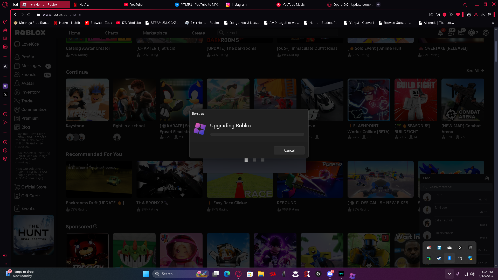The width and height of the screenshot is (498, 280).
Task: Open Twitch in Opera GX sidebar
Action: [5, 86]
